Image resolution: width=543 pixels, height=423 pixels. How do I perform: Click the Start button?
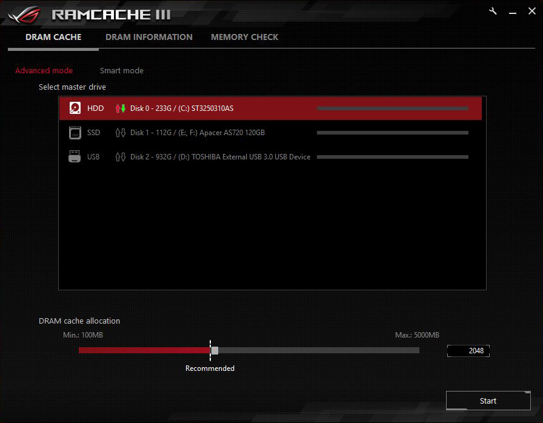(x=488, y=401)
